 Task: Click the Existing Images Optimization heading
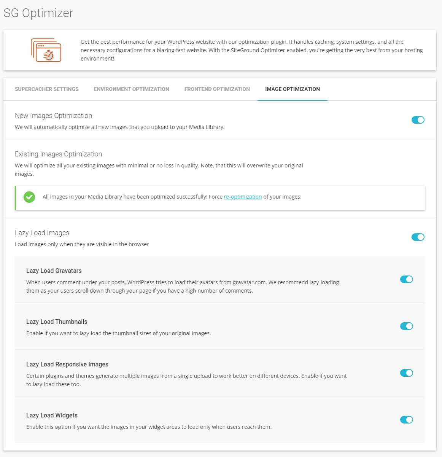59,154
